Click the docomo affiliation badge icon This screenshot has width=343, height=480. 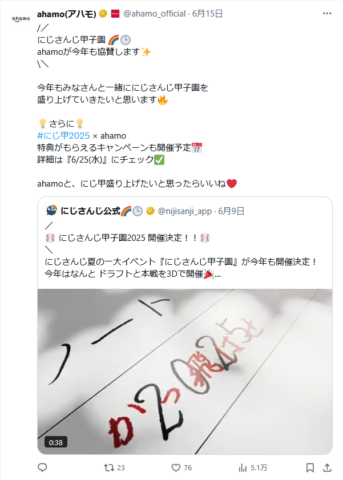coord(115,14)
